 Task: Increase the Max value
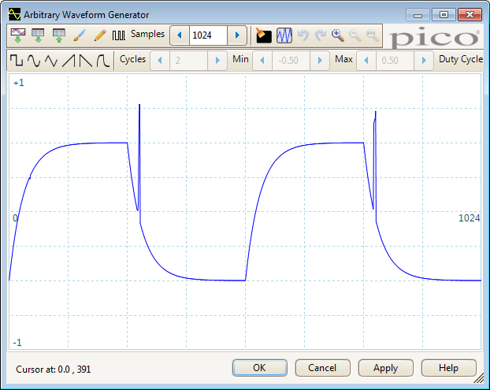(424, 60)
